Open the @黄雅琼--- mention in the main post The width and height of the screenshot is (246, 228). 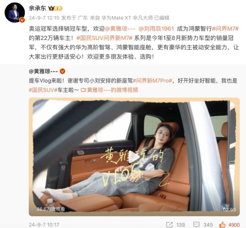click(120, 29)
